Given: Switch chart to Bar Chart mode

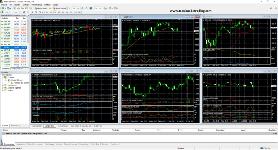Looking at the screenshot, I should pos(69,8).
